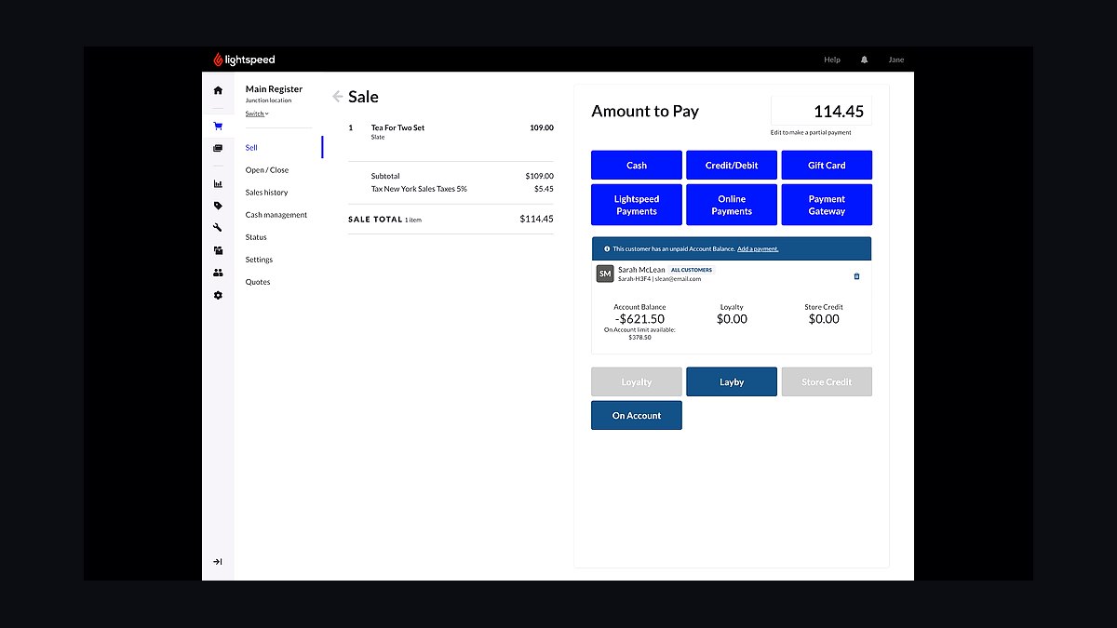Click the greyed Loyalty button
1117x628 pixels.
tap(637, 381)
